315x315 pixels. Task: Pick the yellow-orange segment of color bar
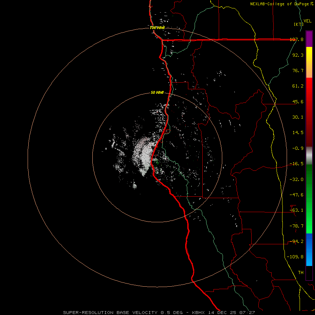pyautogui.click(x=309, y=62)
